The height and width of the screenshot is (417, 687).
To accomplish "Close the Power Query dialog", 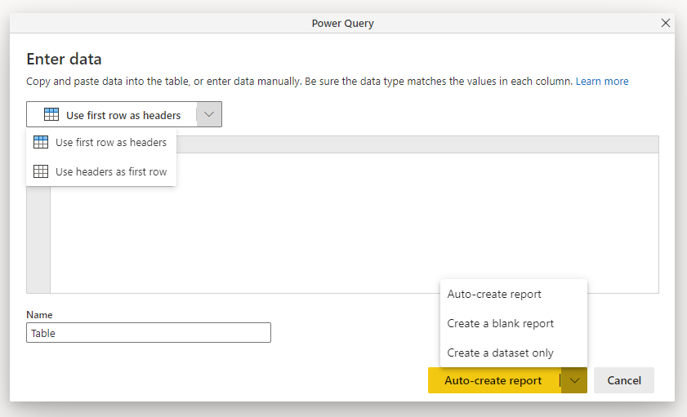I will pyautogui.click(x=665, y=23).
